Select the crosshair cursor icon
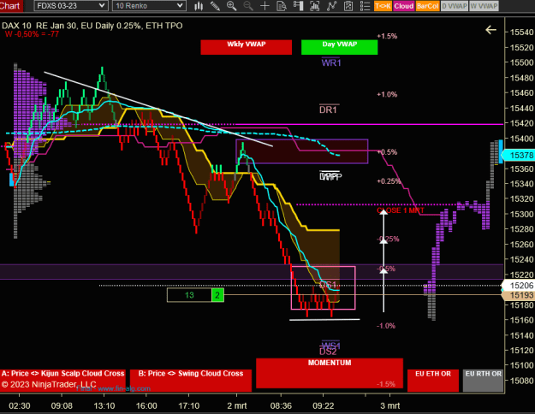Screen dimensions: 535x414 (265, 6)
